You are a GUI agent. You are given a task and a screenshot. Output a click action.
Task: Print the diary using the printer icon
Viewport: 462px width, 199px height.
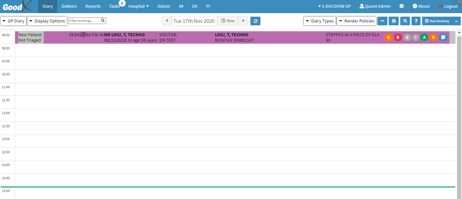coord(394,21)
